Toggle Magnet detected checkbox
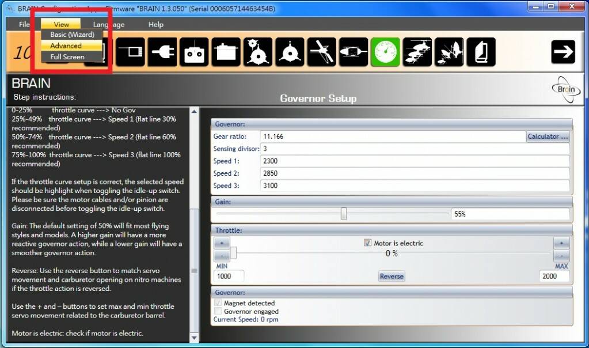This screenshot has height=348, width=589. click(x=218, y=303)
